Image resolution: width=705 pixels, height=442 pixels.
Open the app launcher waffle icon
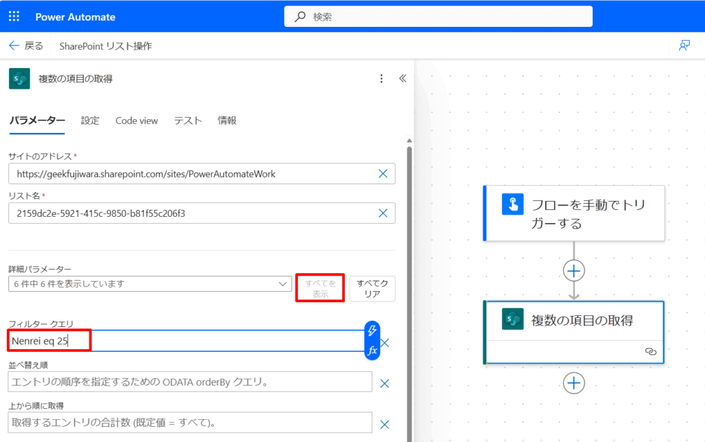14,17
